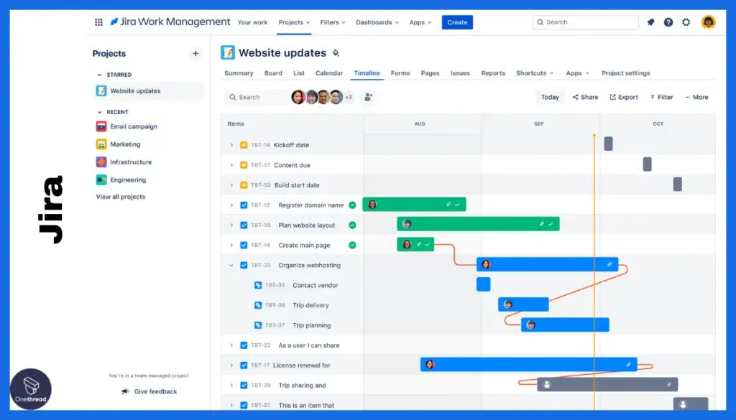Open the help question mark icon
The image size is (736, 420).
[x=668, y=22]
